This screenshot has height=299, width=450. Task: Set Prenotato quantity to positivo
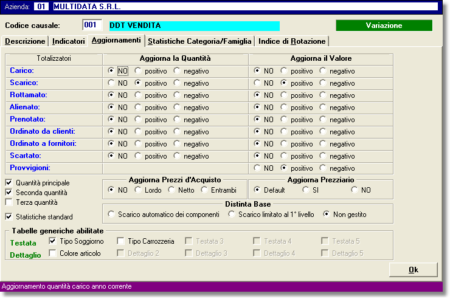coord(138,119)
